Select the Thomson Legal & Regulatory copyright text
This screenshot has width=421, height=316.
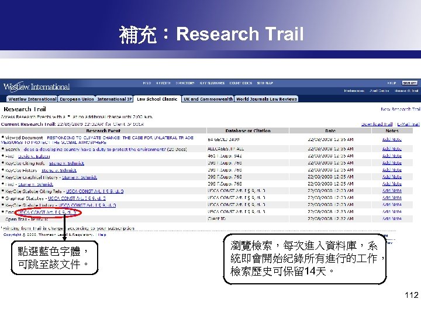49,235
